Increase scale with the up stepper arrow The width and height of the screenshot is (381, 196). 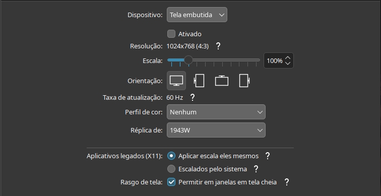coord(288,58)
